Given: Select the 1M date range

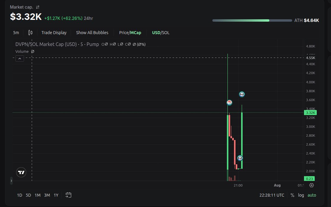Looking at the screenshot, I should coord(38,195).
